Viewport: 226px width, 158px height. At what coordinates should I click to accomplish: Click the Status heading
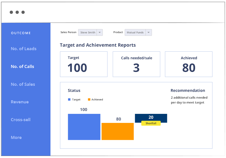[74, 91]
